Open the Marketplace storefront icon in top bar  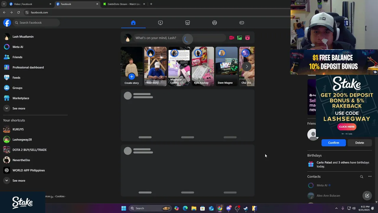point(188,23)
